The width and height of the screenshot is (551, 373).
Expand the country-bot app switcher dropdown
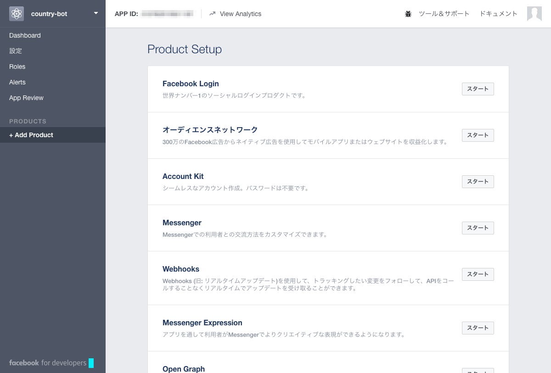pyautogui.click(x=96, y=13)
